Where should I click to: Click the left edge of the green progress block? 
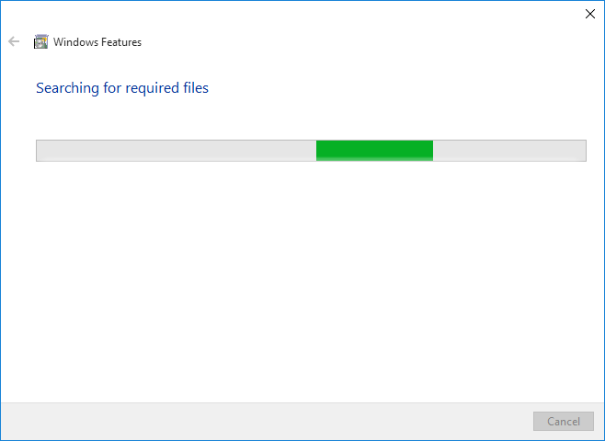[318, 151]
